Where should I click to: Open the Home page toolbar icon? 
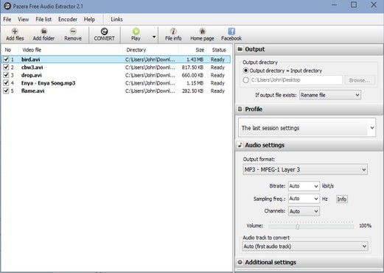[x=202, y=31]
